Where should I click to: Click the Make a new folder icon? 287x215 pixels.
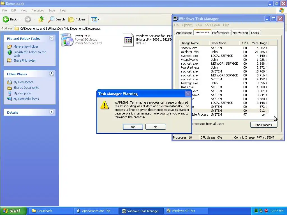pos(10,47)
